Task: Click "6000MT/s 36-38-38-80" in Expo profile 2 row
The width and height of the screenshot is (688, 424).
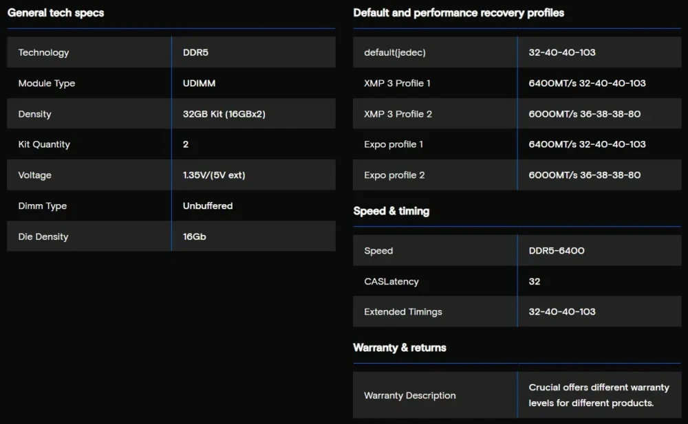Action: tap(584, 175)
